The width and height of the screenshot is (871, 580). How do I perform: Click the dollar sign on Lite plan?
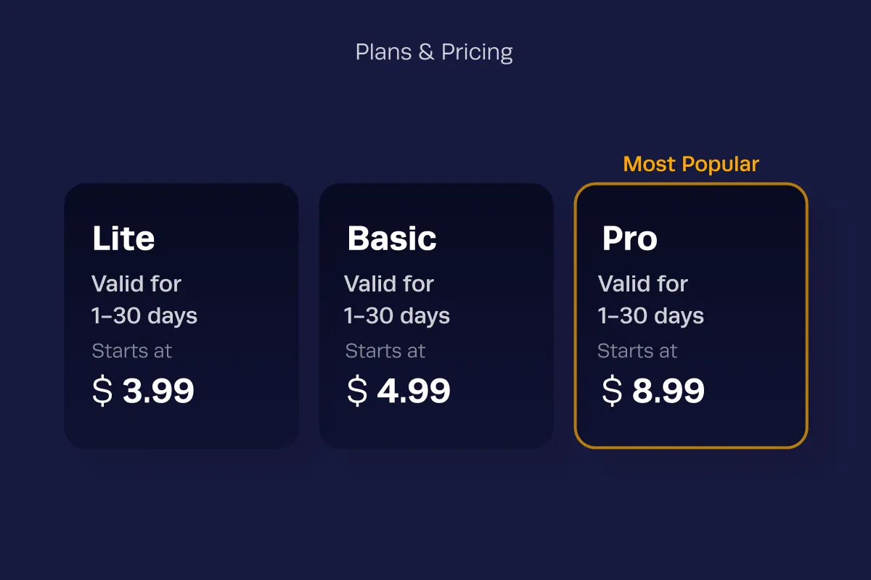point(102,391)
